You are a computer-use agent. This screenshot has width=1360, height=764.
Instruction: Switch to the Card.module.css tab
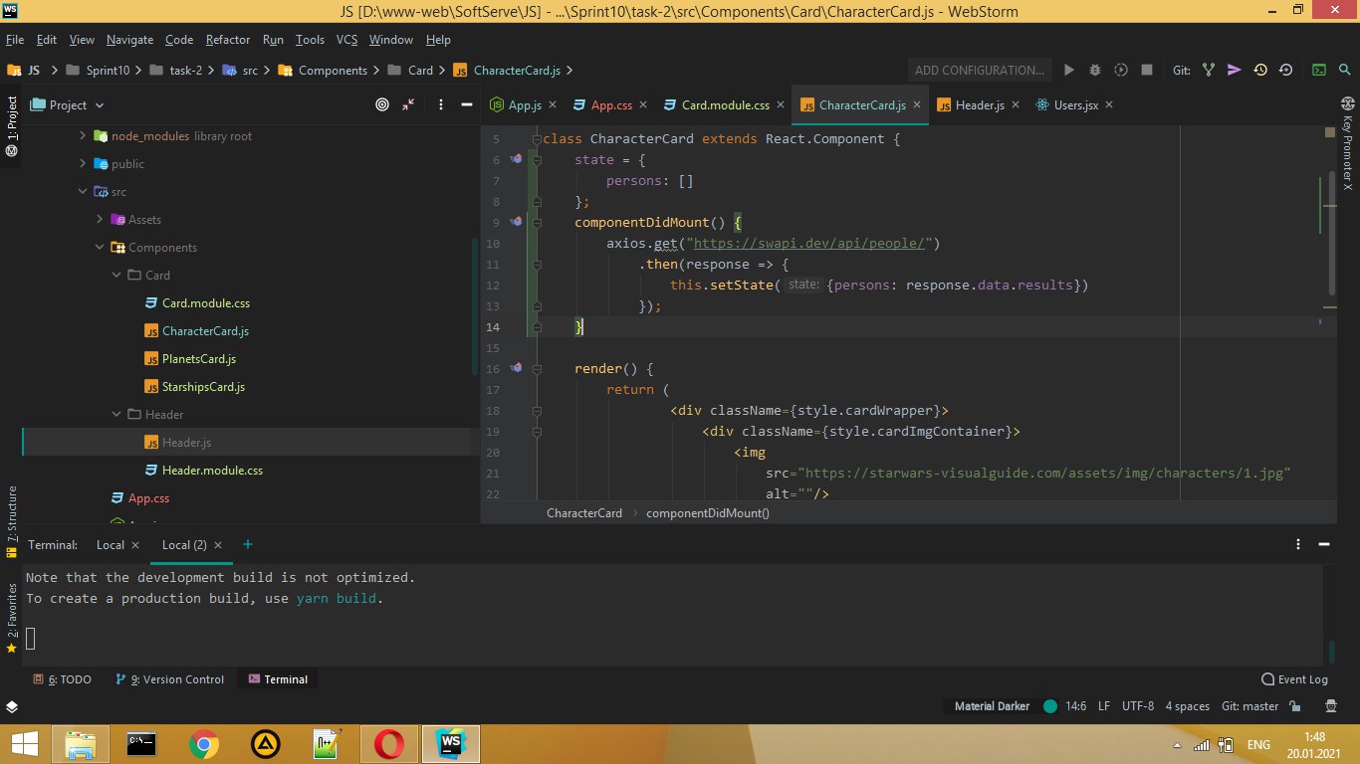tap(724, 104)
